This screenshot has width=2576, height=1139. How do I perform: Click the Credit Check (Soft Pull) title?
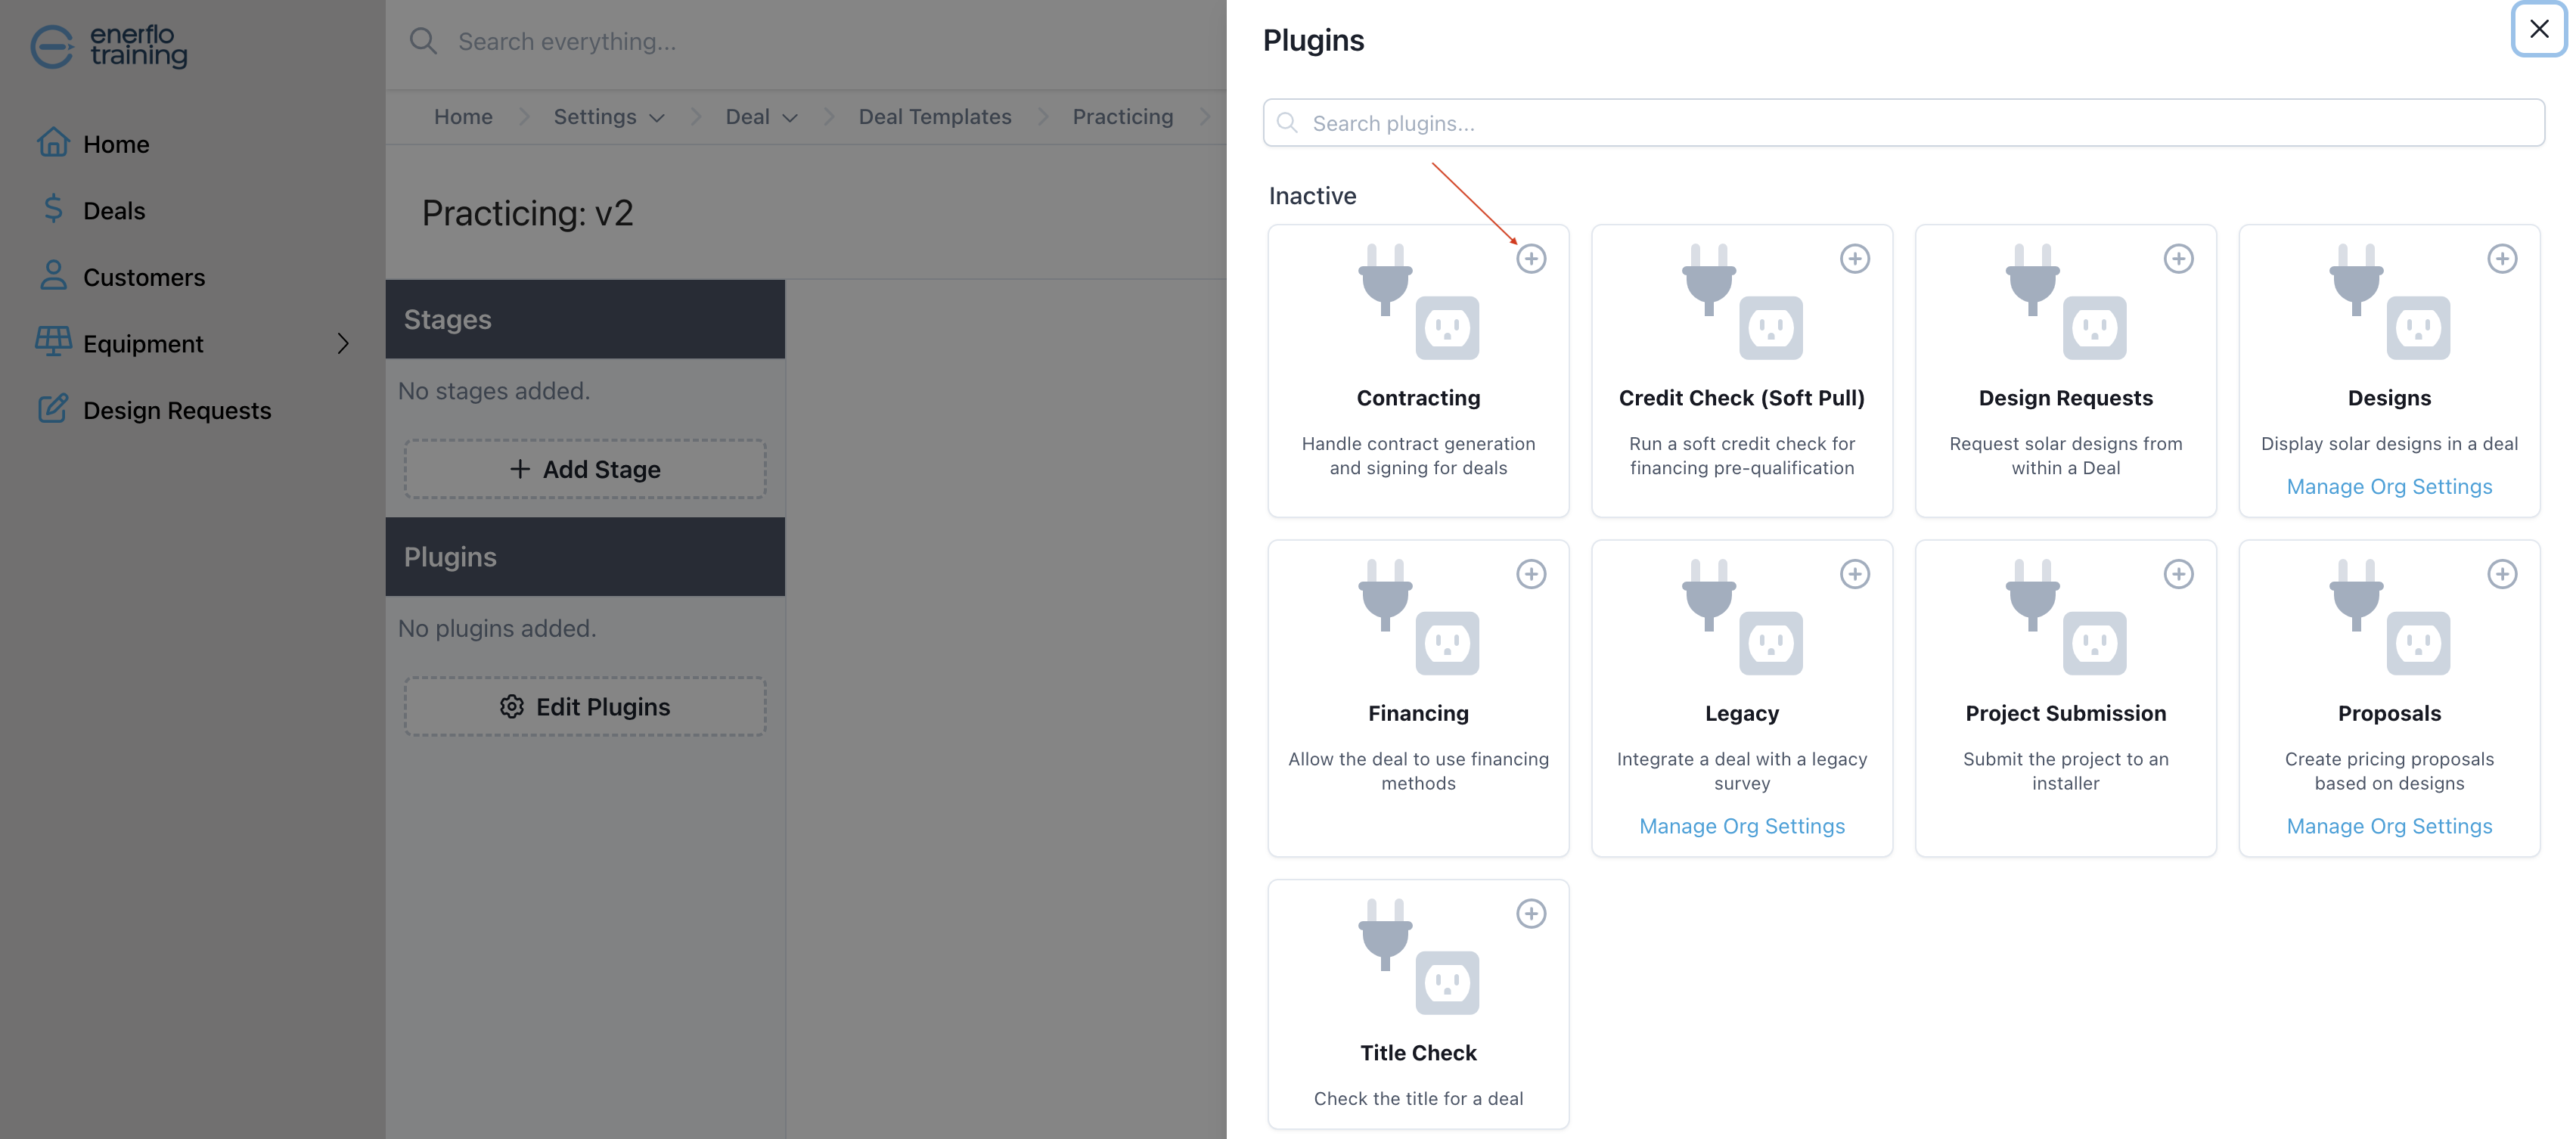(x=1741, y=398)
